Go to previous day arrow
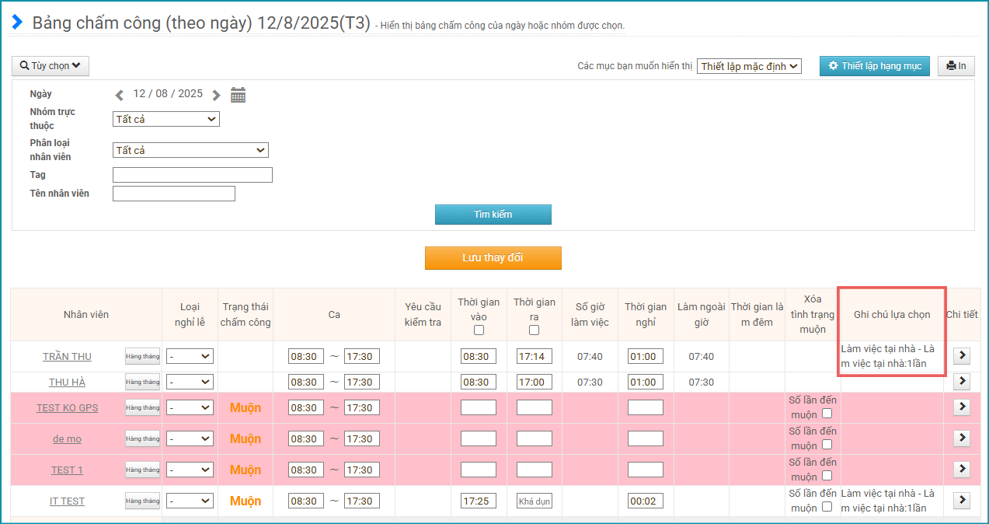The width and height of the screenshot is (989, 524). click(120, 95)
